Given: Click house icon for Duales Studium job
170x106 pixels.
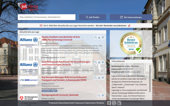Looking at the screenshot, I should [99, 37].
